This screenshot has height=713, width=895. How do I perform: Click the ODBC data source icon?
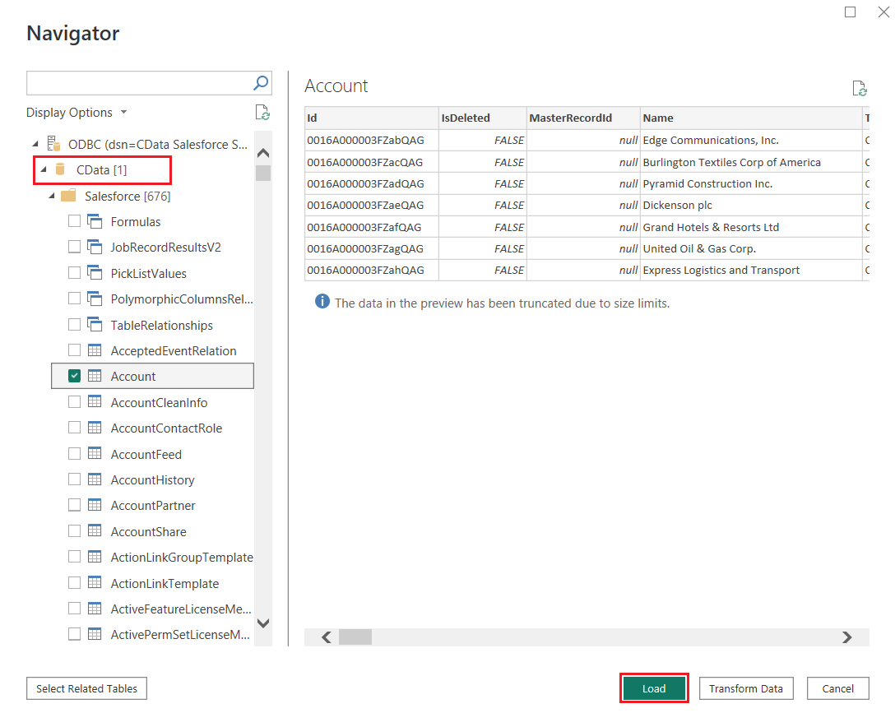coord(53,144)
